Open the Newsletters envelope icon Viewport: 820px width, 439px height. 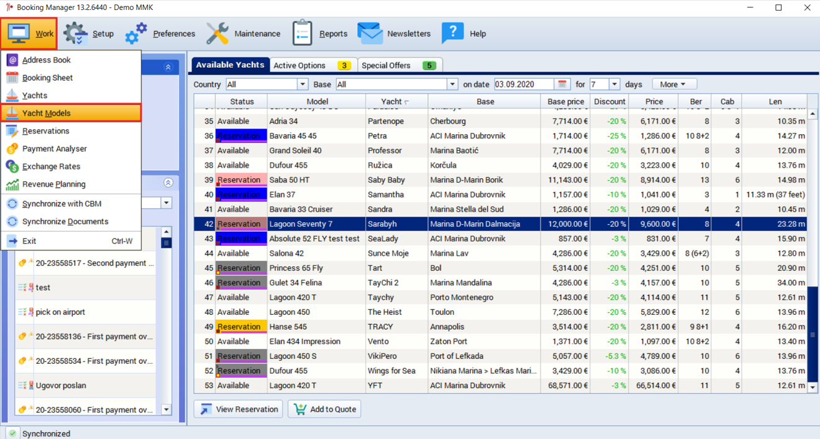pos(370,34)
